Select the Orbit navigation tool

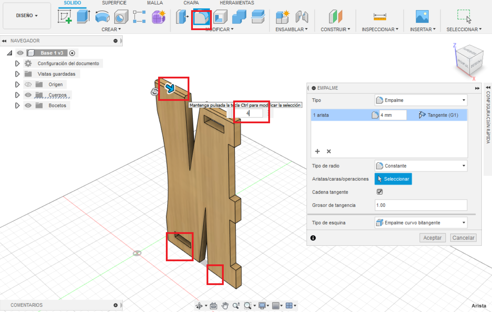click(199, 306)
